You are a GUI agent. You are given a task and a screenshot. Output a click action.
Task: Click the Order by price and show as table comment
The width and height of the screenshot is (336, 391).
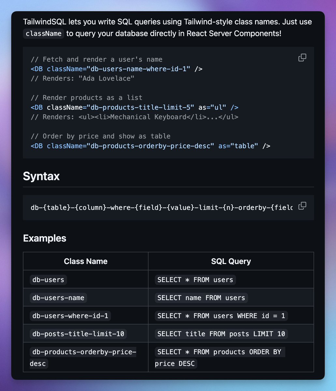click(101, 136)
